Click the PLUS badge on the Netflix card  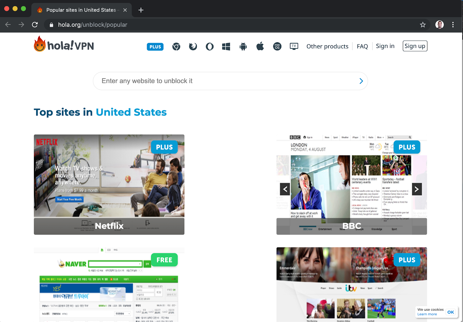(164, 147)
